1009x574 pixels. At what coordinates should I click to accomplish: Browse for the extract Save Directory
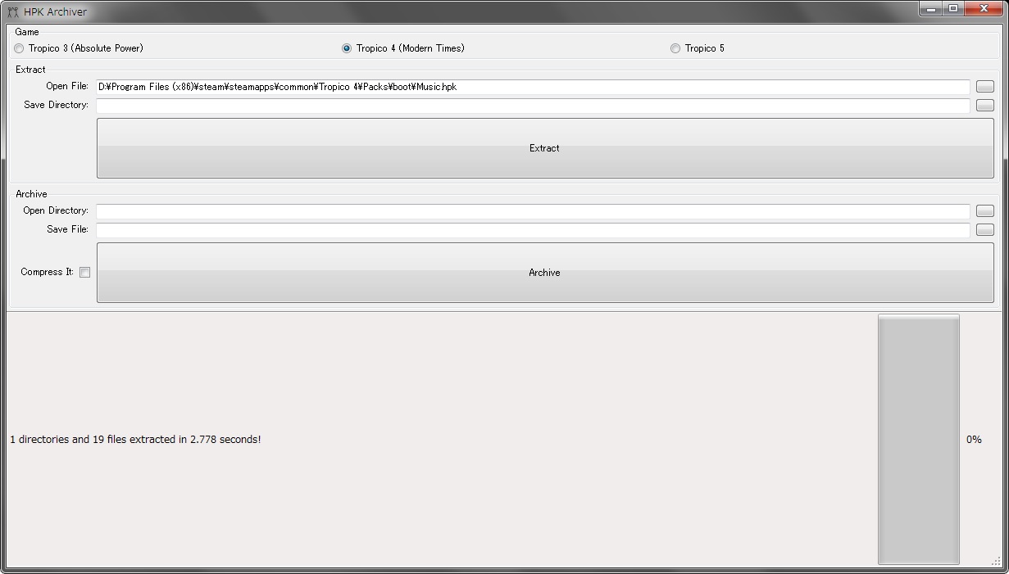pyautogui.click(x=985, y=106)
